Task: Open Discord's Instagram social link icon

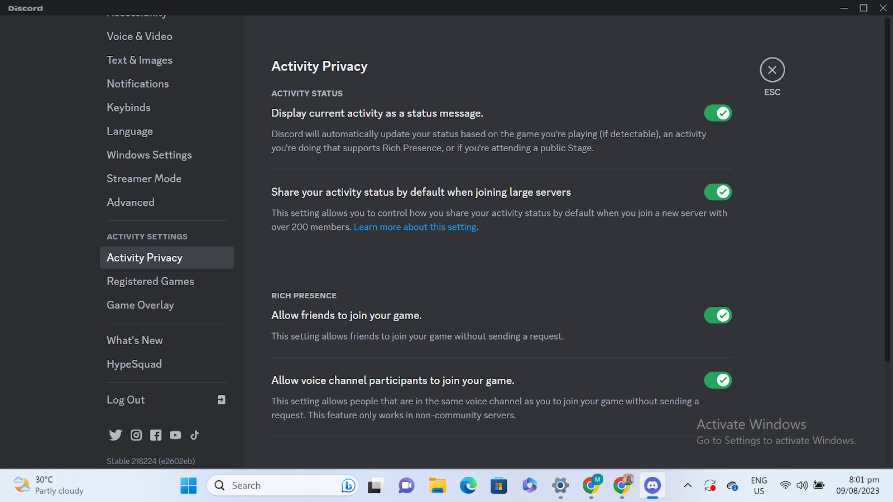Action: [x=136, y=435]
